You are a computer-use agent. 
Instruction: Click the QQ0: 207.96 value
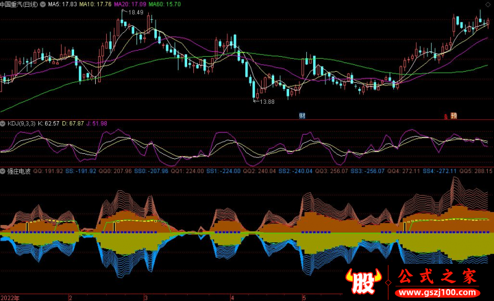115,171
